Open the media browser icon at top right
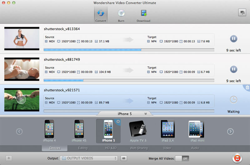This screenshot has height=165, width=250. click(x=242, y=12)
